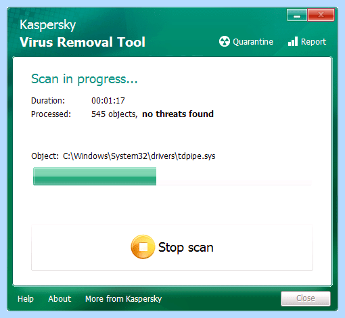Minimize the Kaspersky window
Viewport: 345px width, 318px height.
tap(297, 15)
